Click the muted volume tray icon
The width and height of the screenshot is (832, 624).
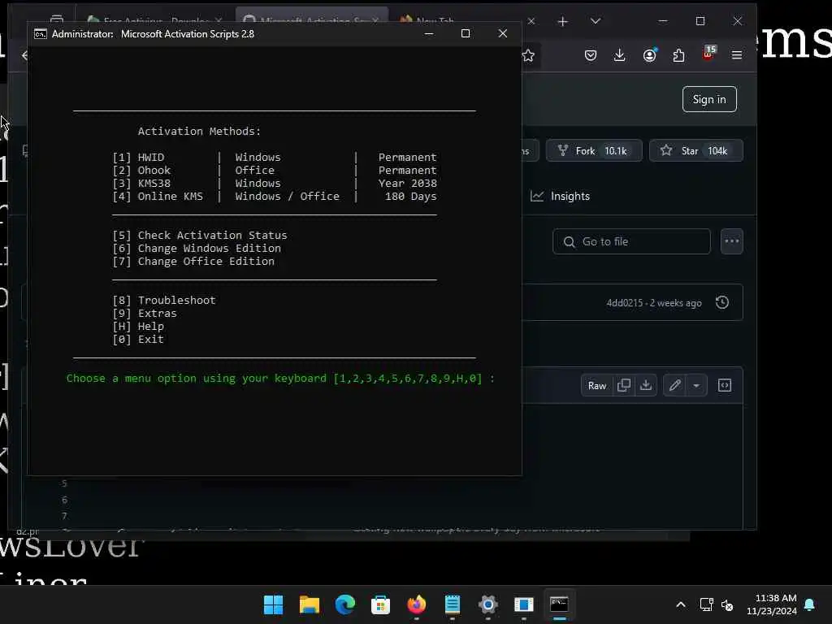(x=727, y=604)
